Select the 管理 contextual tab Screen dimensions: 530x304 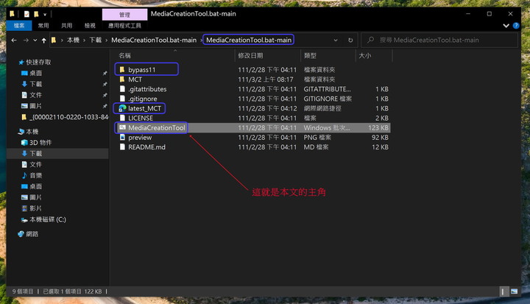point(124,15)
